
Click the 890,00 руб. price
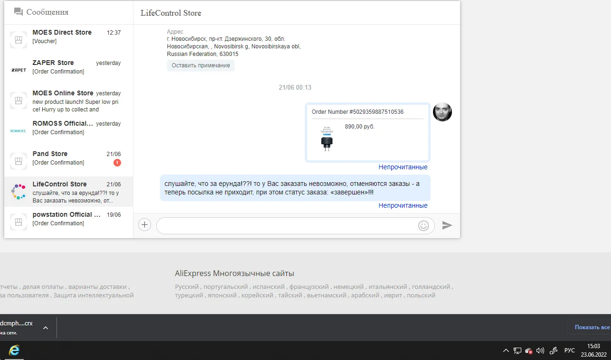coord(360,127)
